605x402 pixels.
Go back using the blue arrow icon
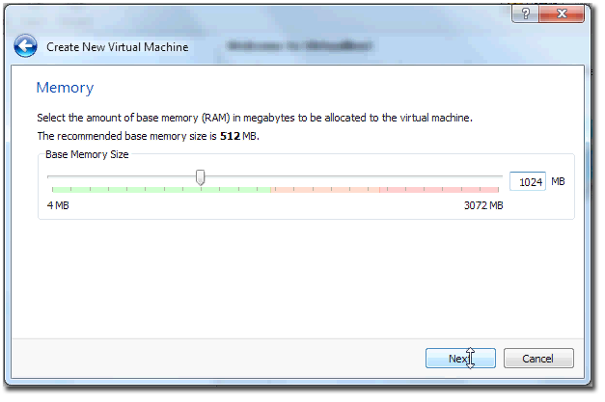25,46
